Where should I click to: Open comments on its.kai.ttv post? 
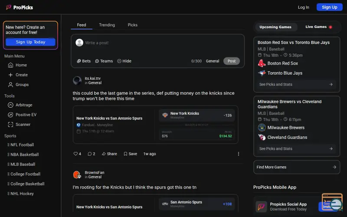pyautogui.click(x=92, y=154)
